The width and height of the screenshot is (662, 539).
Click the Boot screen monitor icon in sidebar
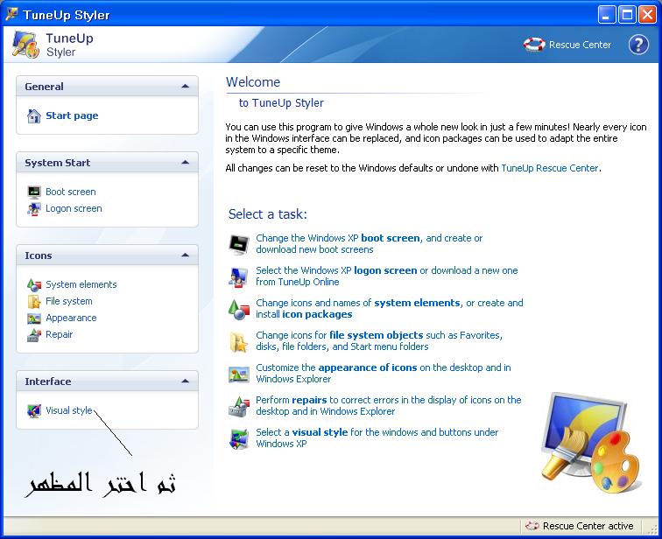coord(34,192)
